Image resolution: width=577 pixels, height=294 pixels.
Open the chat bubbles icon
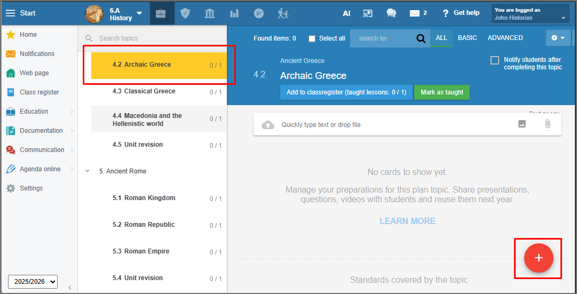tap(391, 13)
